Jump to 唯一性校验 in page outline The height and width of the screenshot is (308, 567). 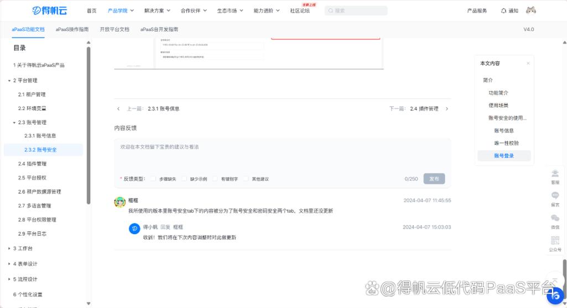(x=507, y=143)
